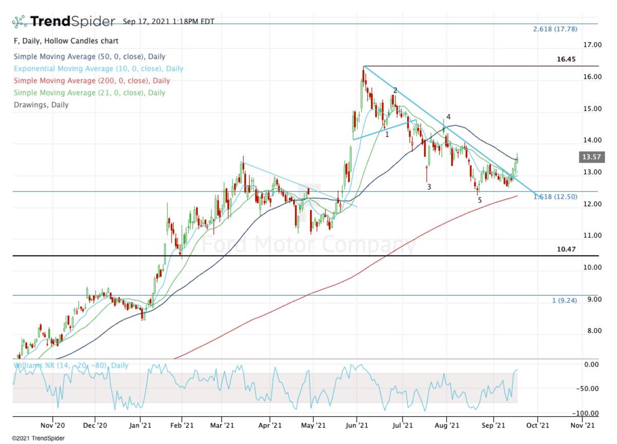This screenshot has width=617, height=444.
Task: Select the Simple Moving Average (50) legend entry
Action: (89, 57)
